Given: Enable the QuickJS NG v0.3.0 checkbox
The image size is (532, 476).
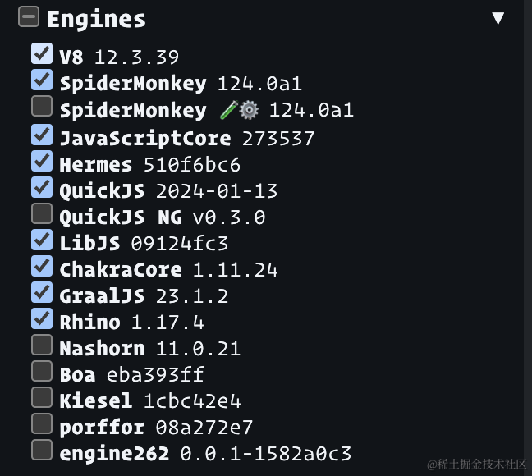Looking at the screenshot, I should click(42, 213).
